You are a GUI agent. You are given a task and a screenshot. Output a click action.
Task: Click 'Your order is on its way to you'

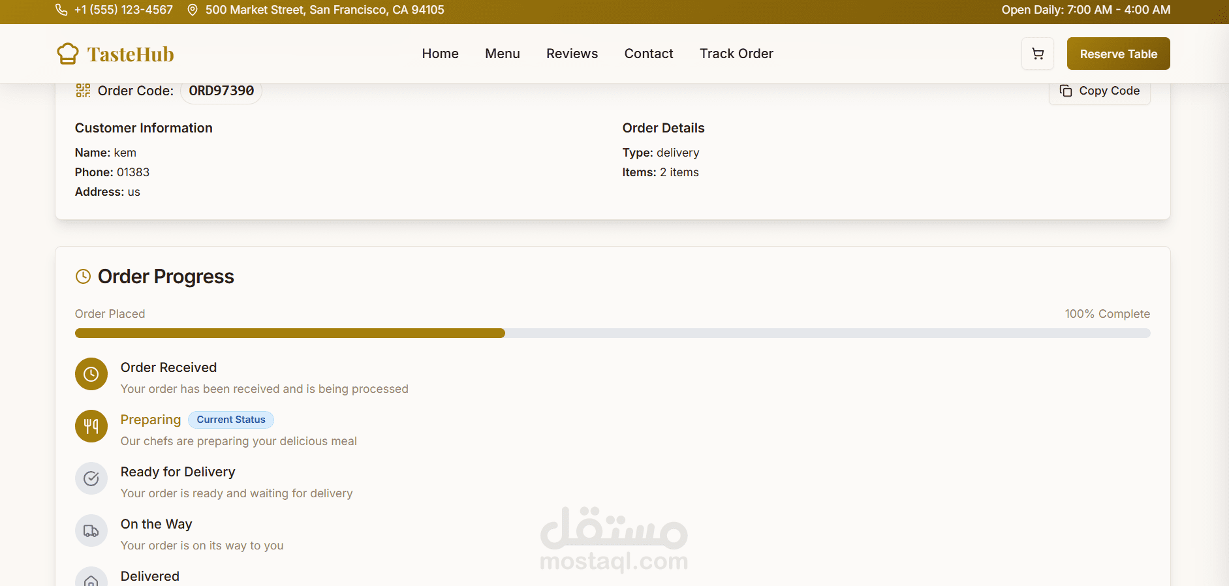pos(202,546)
